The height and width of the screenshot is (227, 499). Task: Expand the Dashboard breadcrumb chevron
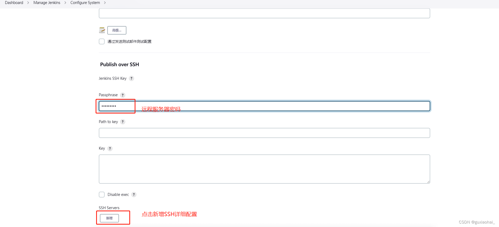(x=28, y=3)
